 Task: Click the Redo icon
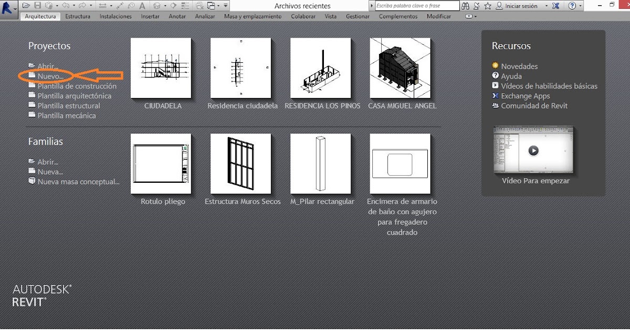82,5
